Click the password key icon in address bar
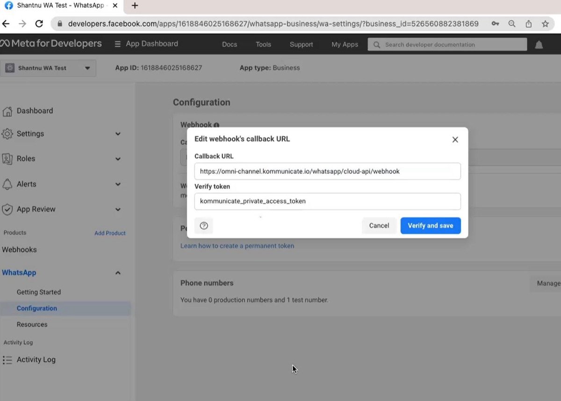The width and height of the screenshot is (561, 401). (495, 23)
